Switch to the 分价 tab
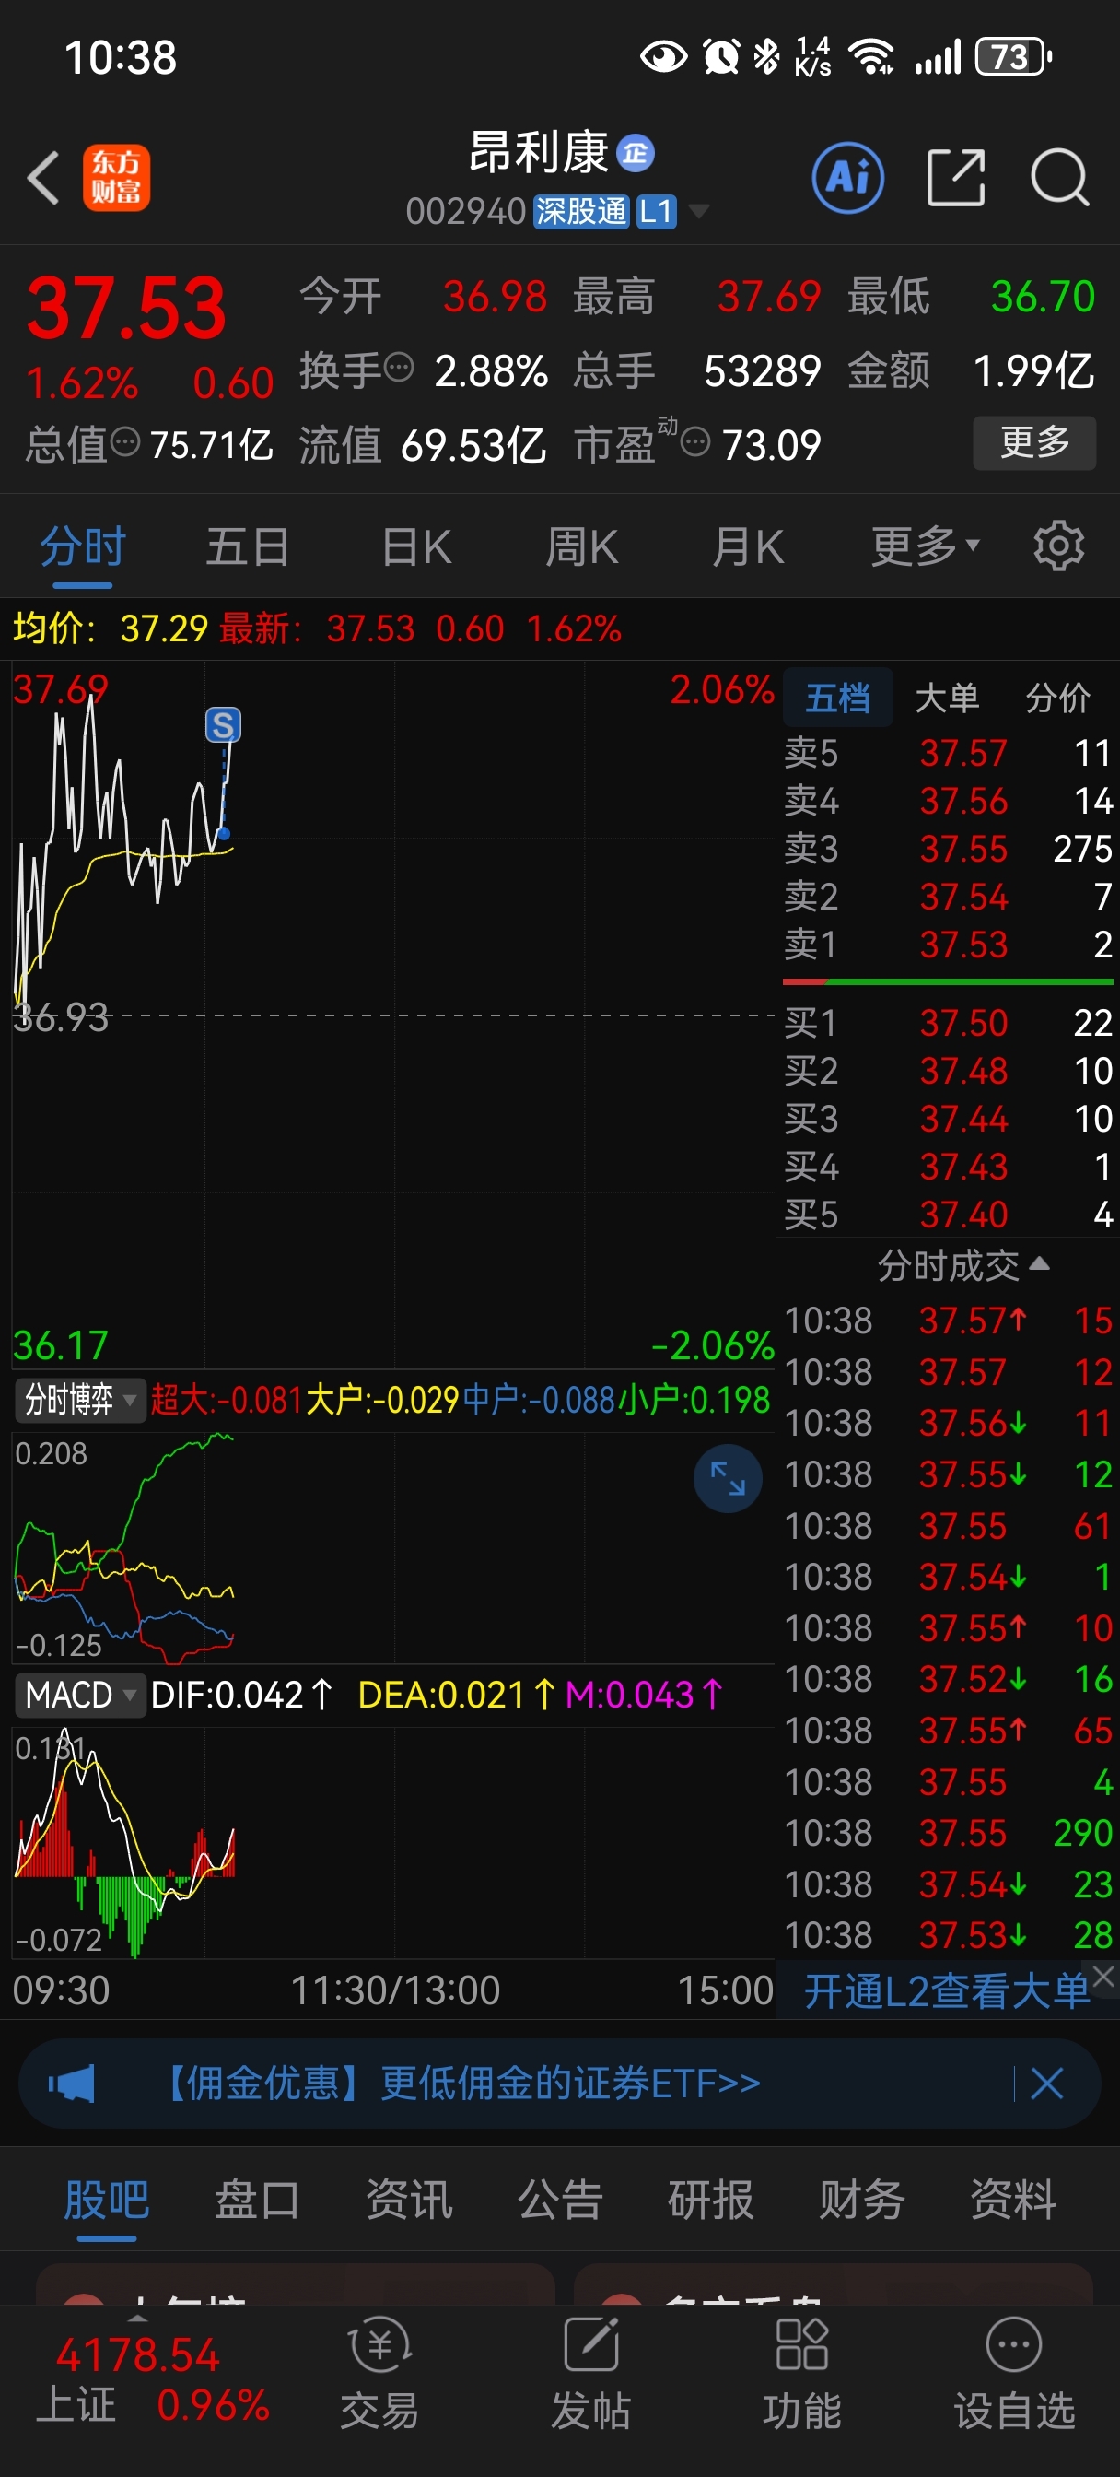 (x=1057, y=698)
